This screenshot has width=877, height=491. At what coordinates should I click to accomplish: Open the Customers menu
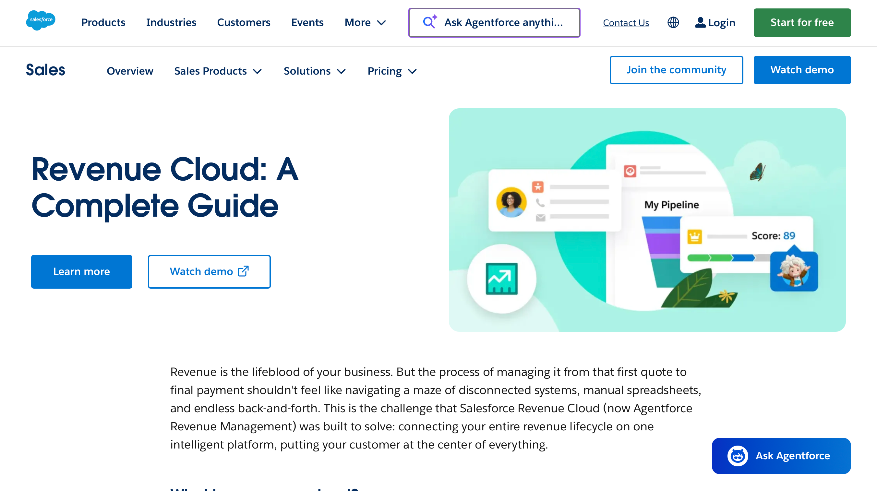pos(244,22)
